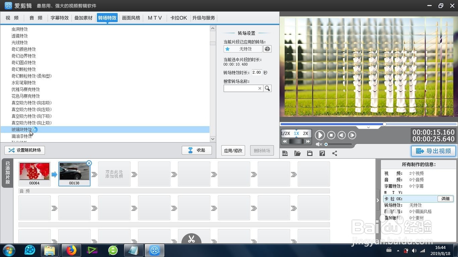Viewport: 458px width, 257px height.
Task: Select 真空吸力特效 (向上吸) in the list
Action: click(32, 123)
